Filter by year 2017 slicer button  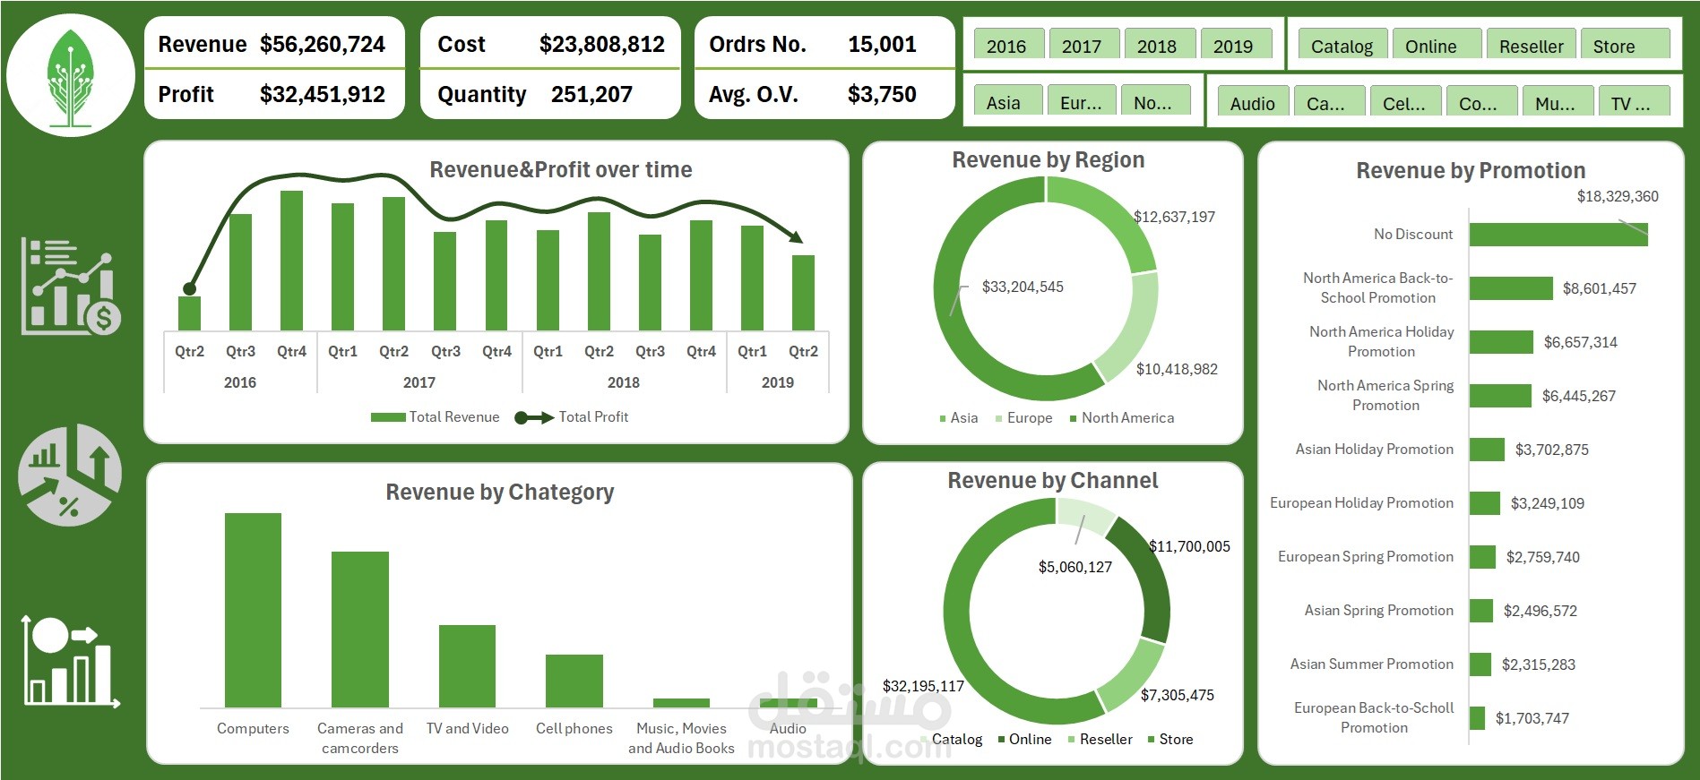click(1084, 45)
